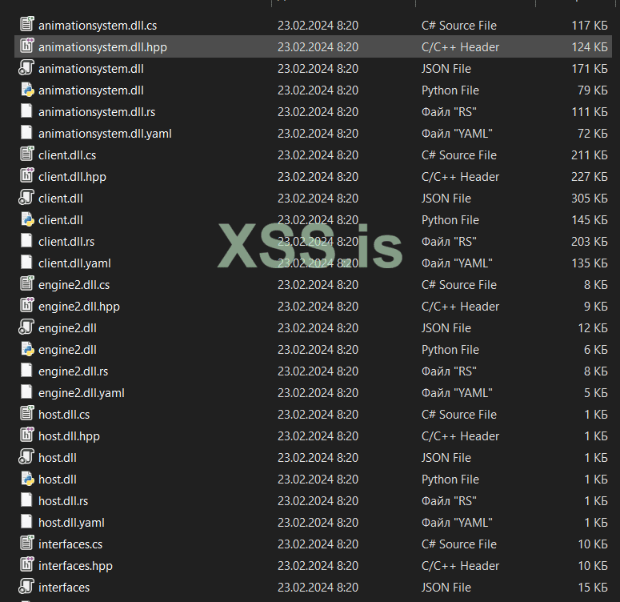
Task: Select the file name interfaces.cs
Action: pos(70,544)
